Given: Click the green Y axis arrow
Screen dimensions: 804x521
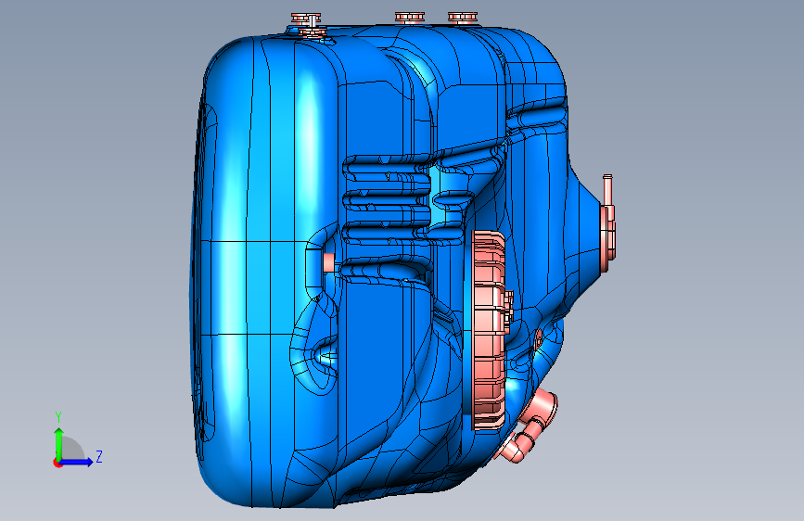Looking at the screenshot, I should coord(58,444).
